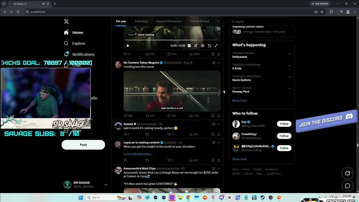Open options for Hollywood trend
The height and width of the screenshot is (202, 359).
290,54
